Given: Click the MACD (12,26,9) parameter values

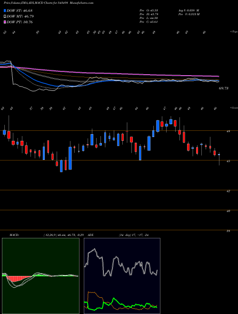Looking at the screenshot, I should click(x=63, y=235).
